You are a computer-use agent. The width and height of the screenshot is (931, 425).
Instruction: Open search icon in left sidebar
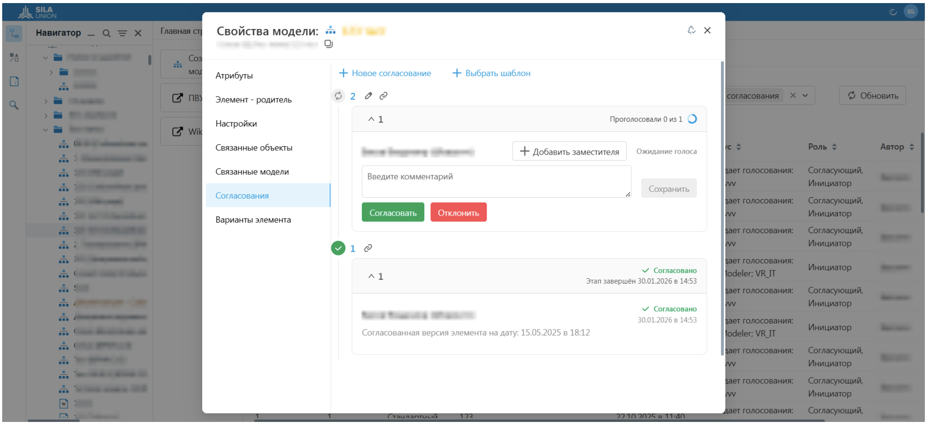click(x=14, y=105)
